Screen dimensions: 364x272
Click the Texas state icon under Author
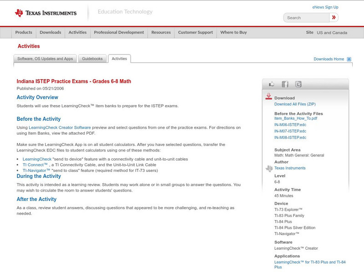[269, 168]
